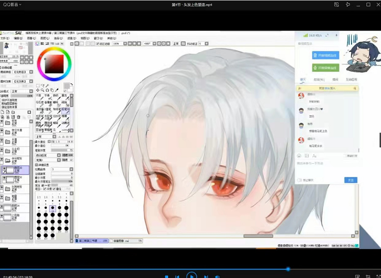Click the navigator zoom-out minus button
The width and height of the screenshot is (381, 278).
22,58
